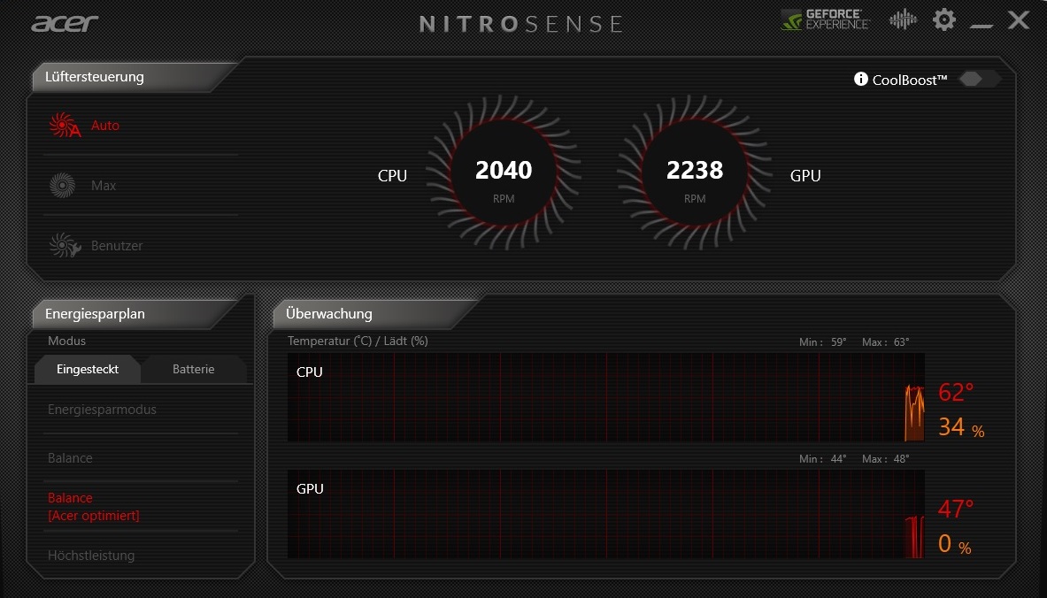Image resolution: width=1047 pixels, height=598 pixels.
Task: Click the CPU temperature graph
Action: pyautogui.click(x=606, y=397)
